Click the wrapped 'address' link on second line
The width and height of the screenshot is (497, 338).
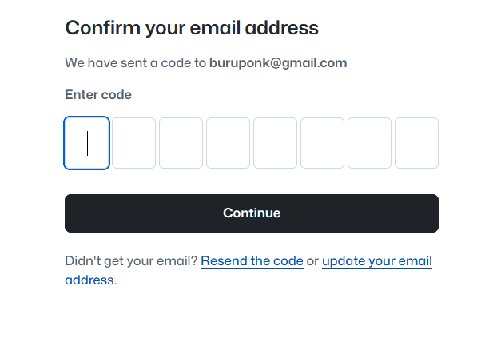89,280
